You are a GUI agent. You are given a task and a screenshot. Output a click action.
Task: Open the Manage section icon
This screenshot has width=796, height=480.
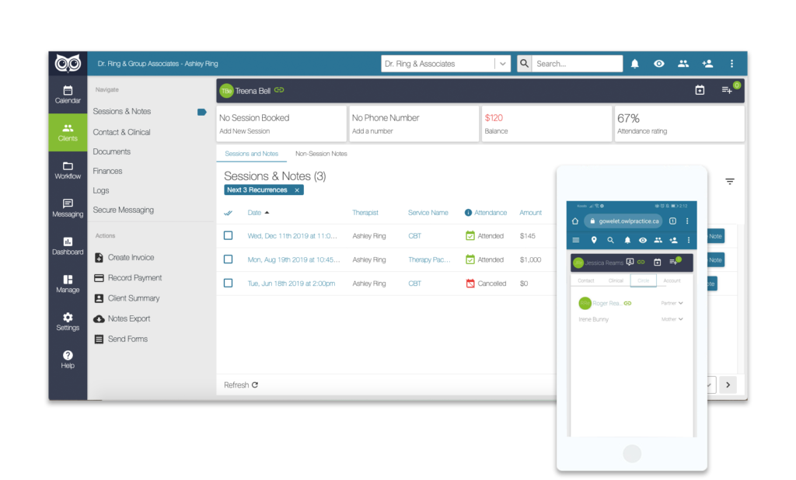(x=68, y=283)
